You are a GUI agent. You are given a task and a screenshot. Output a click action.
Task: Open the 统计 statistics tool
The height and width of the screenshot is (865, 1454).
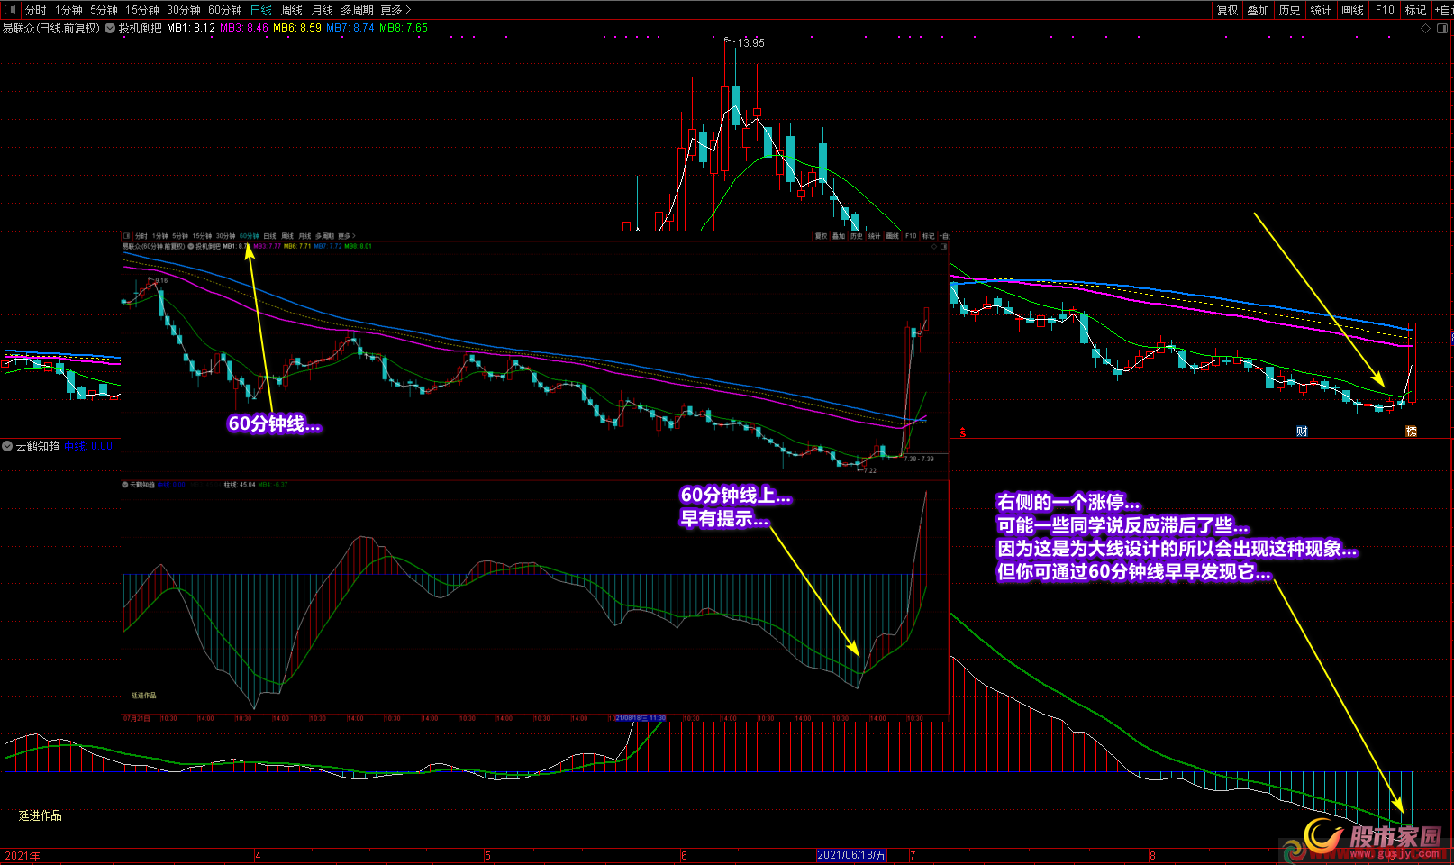click(1321, 10)
